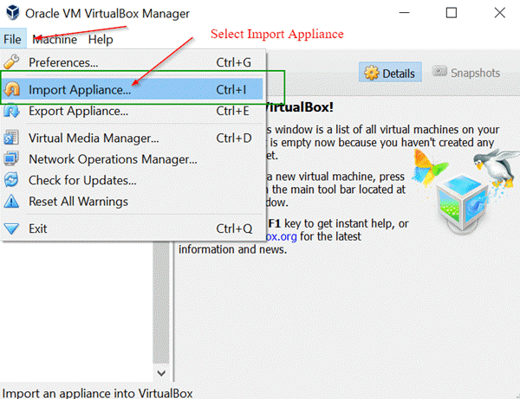The image size is (520, 399).
Task: Click the Virtual Media Manager icon
Action: [x=12, y=138]
